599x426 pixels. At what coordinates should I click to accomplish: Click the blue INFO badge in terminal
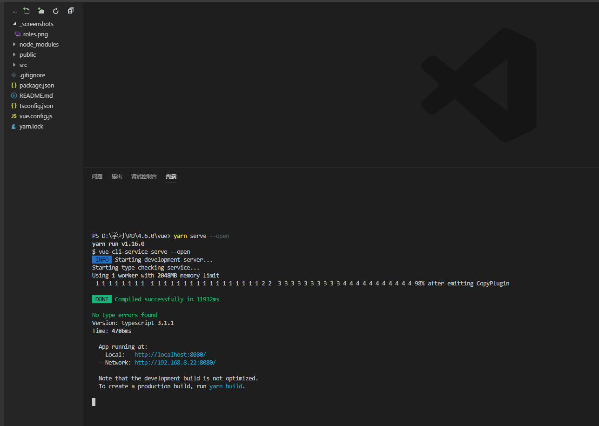102,260
